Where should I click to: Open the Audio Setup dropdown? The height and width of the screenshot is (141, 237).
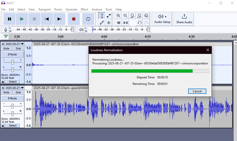tap(162, 19)
